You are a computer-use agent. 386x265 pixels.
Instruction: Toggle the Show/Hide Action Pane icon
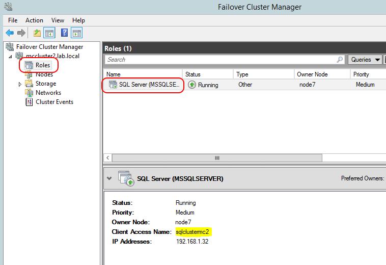76,33
